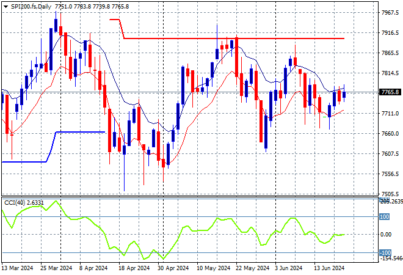Select the 13 Jun 2024 date label
This screenshot has width=403, height=275.
click(329, 268)
